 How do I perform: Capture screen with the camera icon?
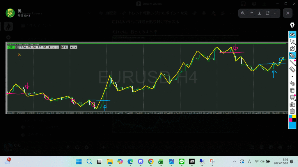click(x=292, y=104)
